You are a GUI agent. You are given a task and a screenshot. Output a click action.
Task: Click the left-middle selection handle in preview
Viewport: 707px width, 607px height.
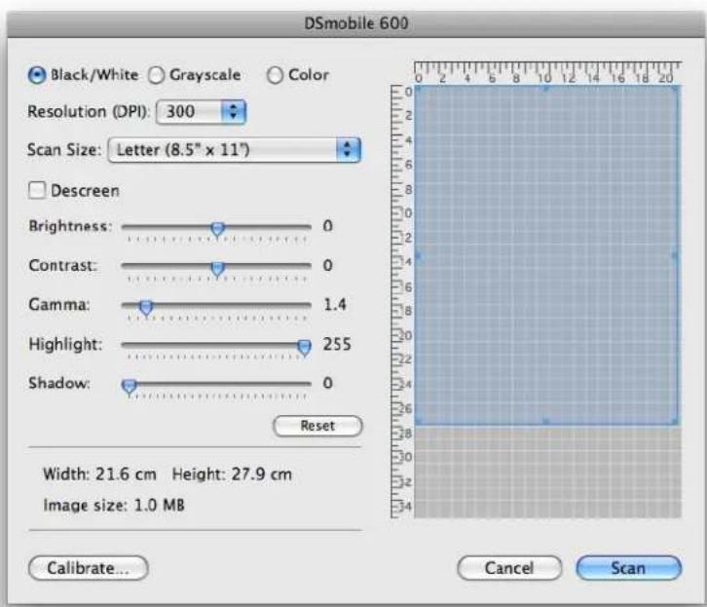coord(418,255)
